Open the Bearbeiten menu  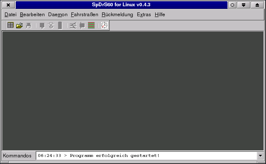tap(32, 15)
